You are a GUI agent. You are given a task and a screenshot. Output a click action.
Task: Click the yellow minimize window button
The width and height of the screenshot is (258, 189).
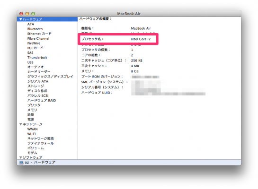pos(27,14)
